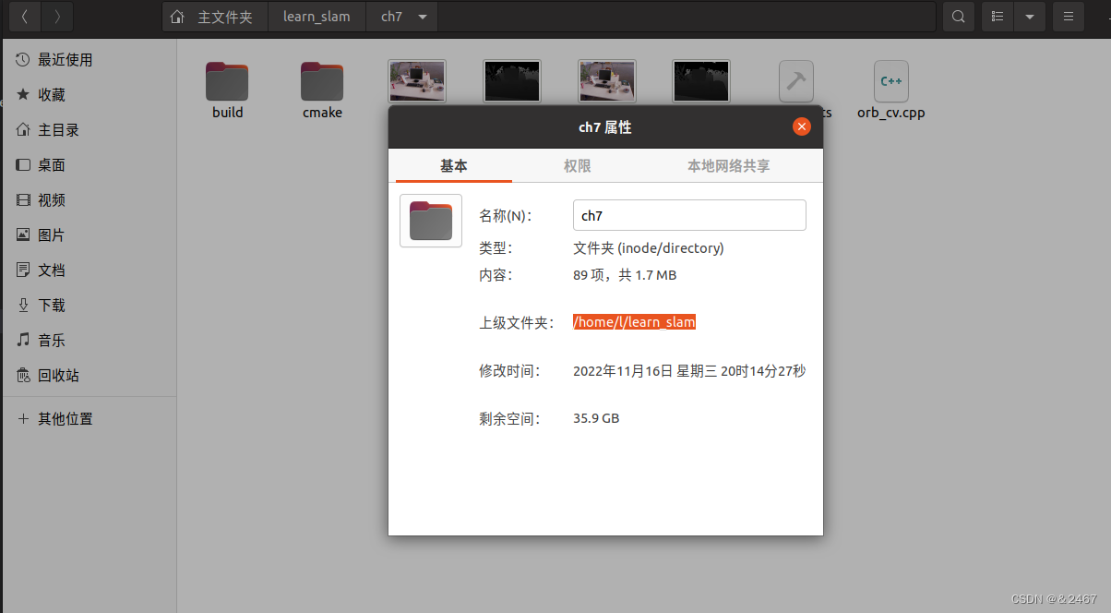Open the ch7 path bar dropdown
1111x613 pixels.
pos(422,16)
